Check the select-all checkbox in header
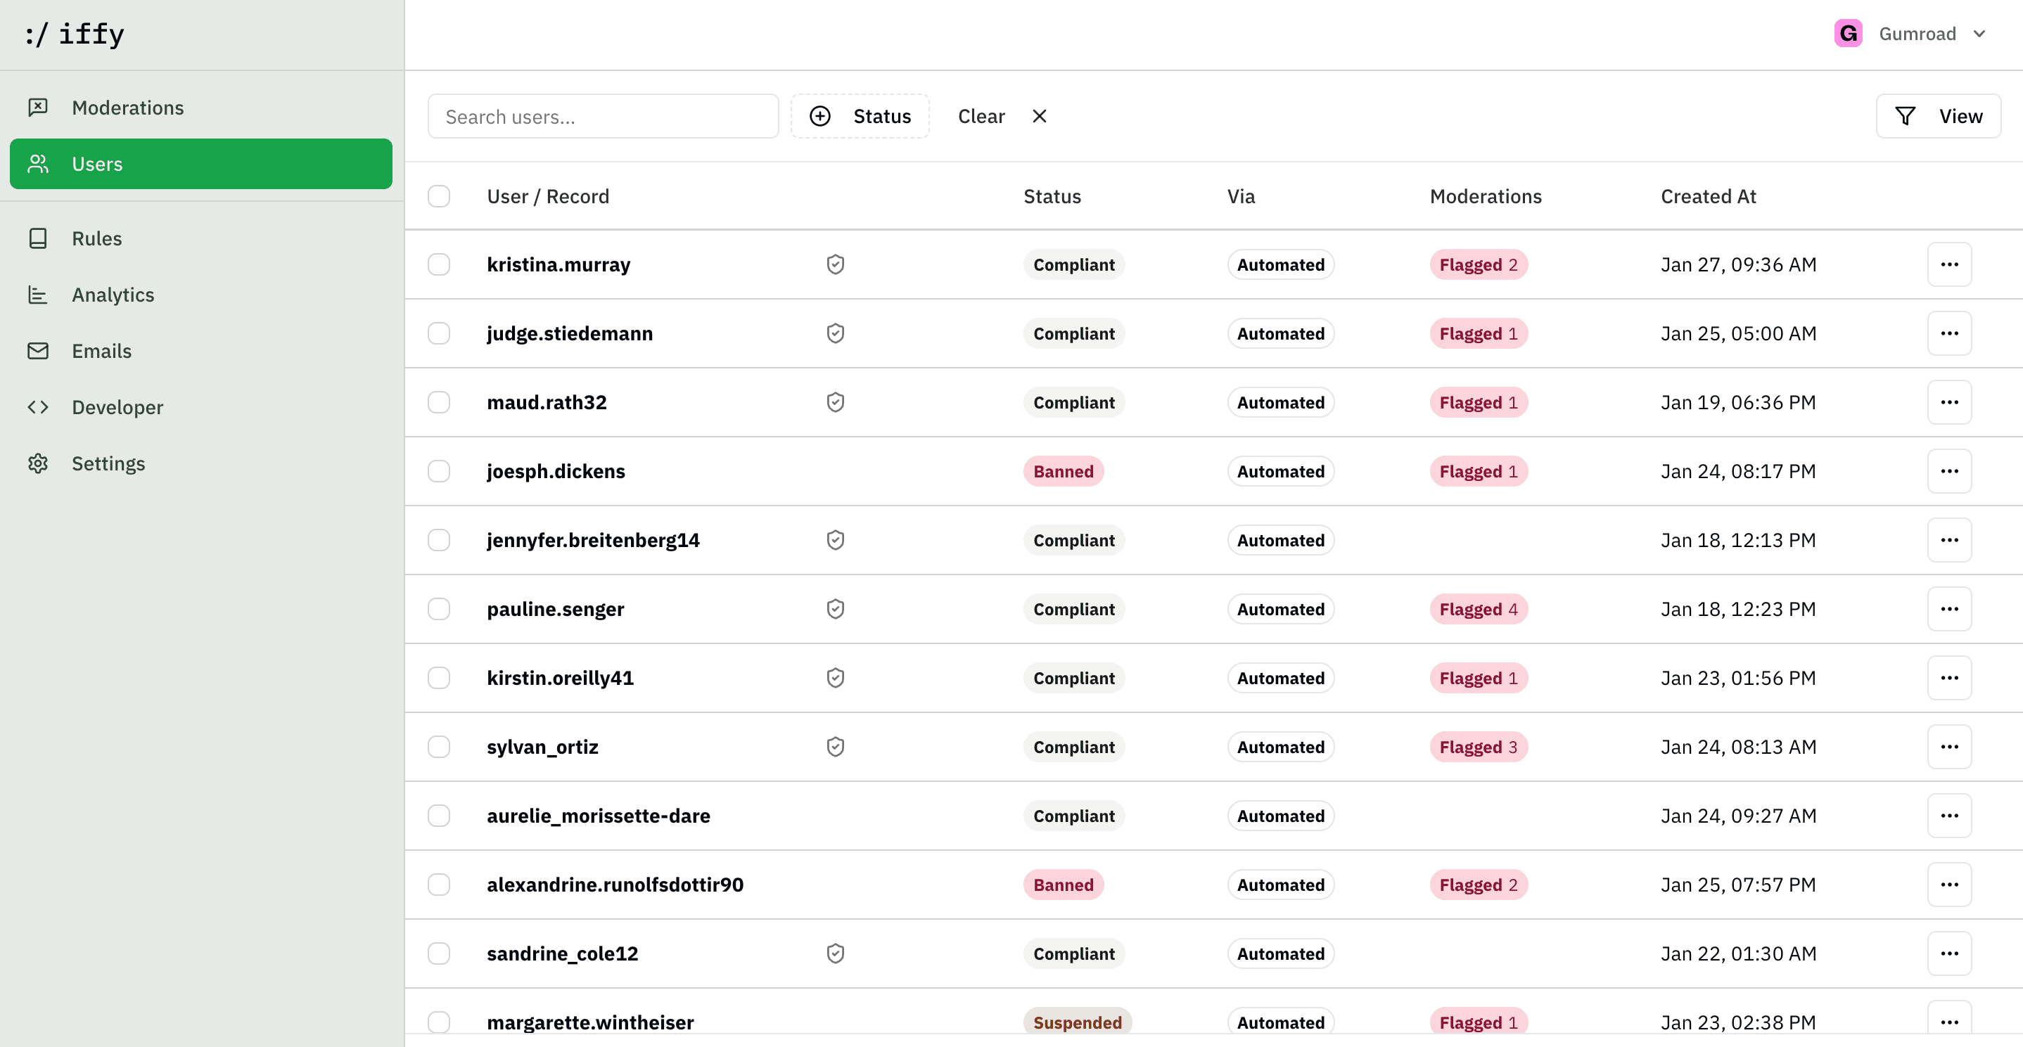Viewport: 2023px width, 1047px height. [x=439, y=195]
